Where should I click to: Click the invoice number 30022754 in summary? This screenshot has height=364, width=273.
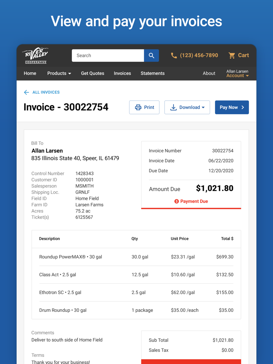(x=222, y=151)
